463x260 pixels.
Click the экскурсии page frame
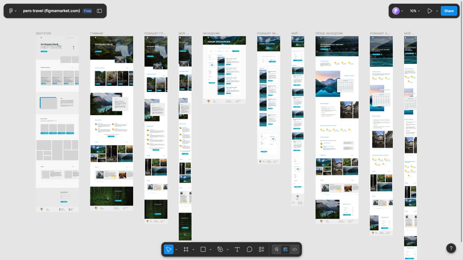click(x=224, y=70)
